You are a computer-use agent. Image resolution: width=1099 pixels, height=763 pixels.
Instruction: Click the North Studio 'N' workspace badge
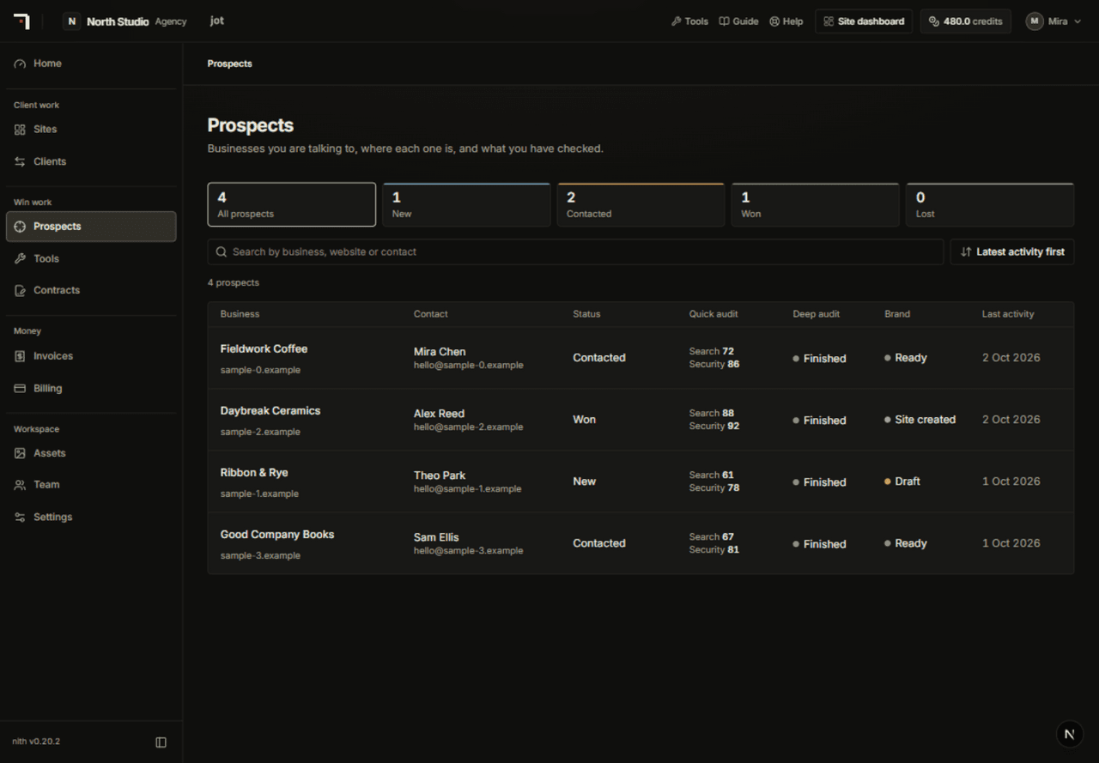pyautogui.click(x=72, y=21)
